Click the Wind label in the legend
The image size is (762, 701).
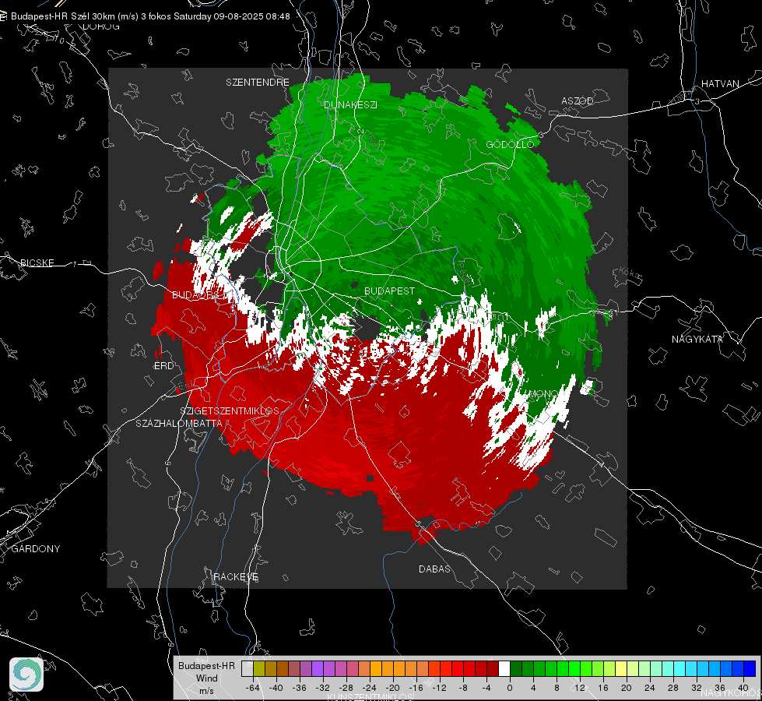tap(206, 678)
